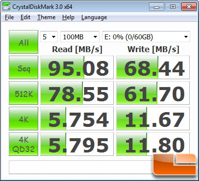Run all benchmarks with All button
Screen dimensions: 199x181
coord(24,42)
